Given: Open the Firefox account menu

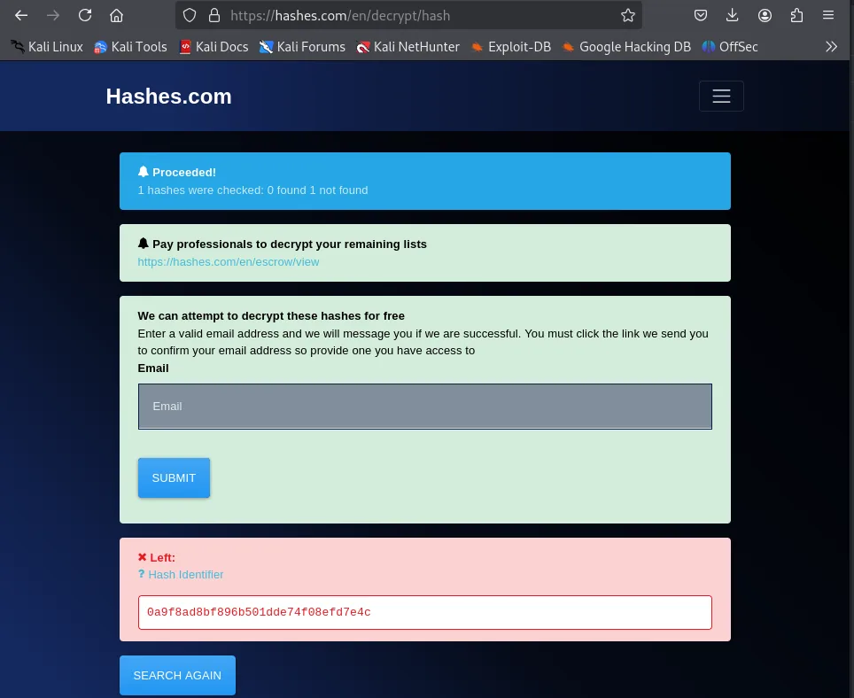Looking at the screenshot, I should [765, 15].
